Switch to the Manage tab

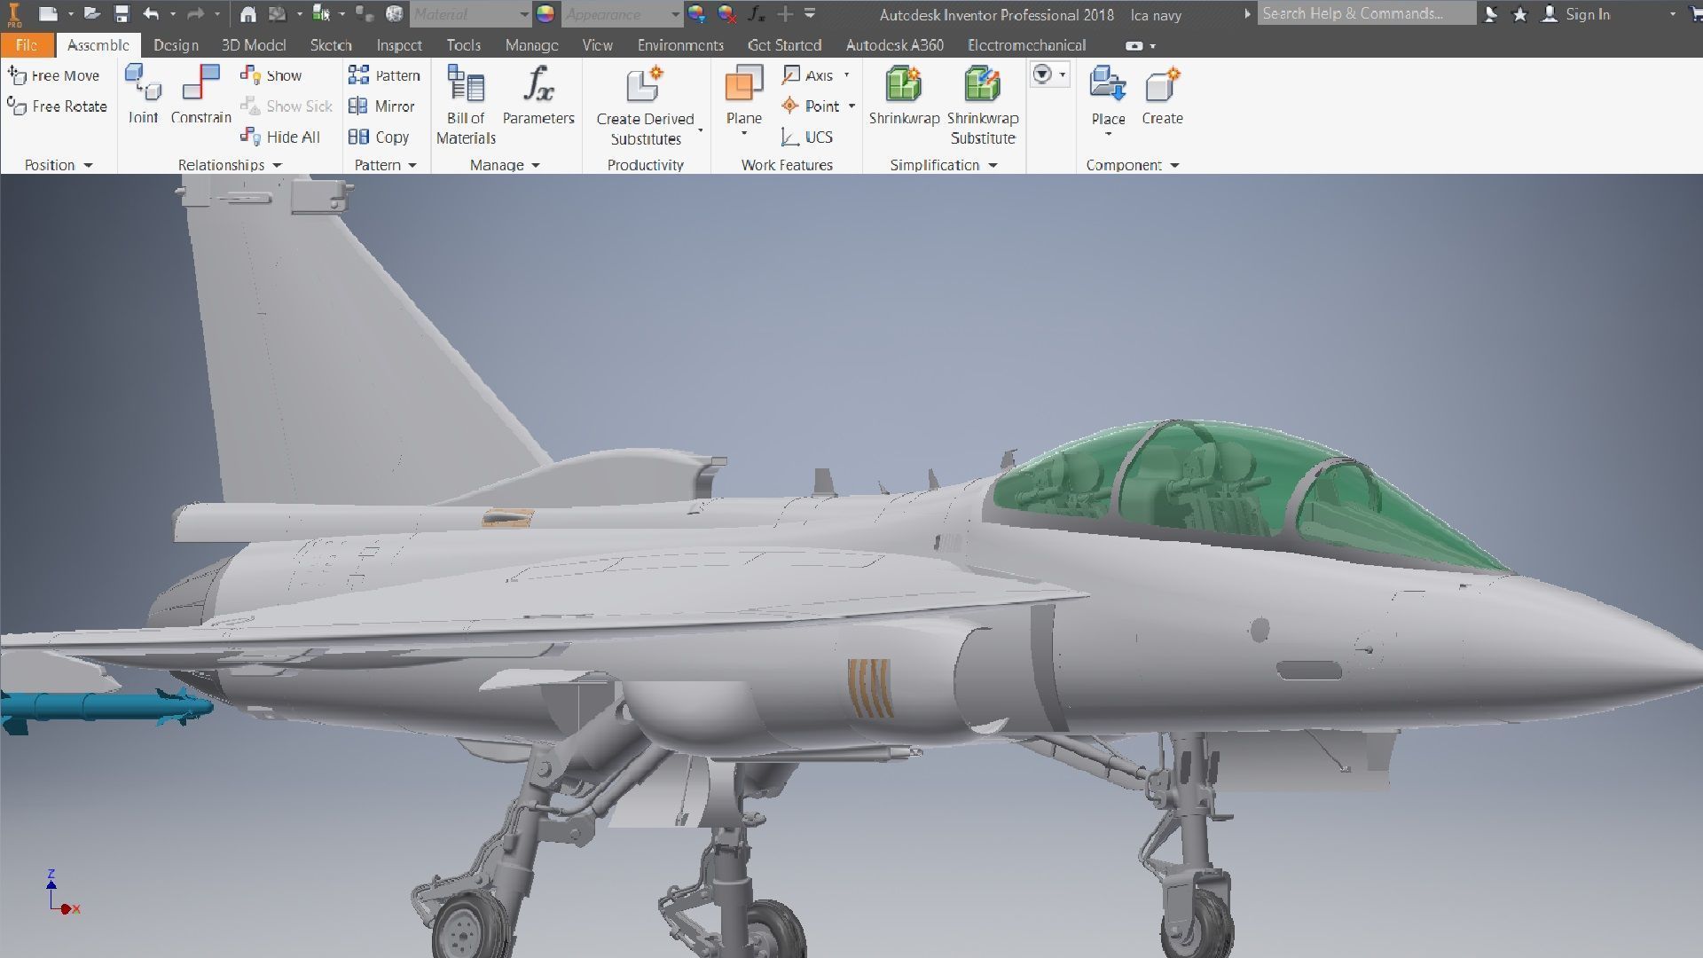point(532,45)
